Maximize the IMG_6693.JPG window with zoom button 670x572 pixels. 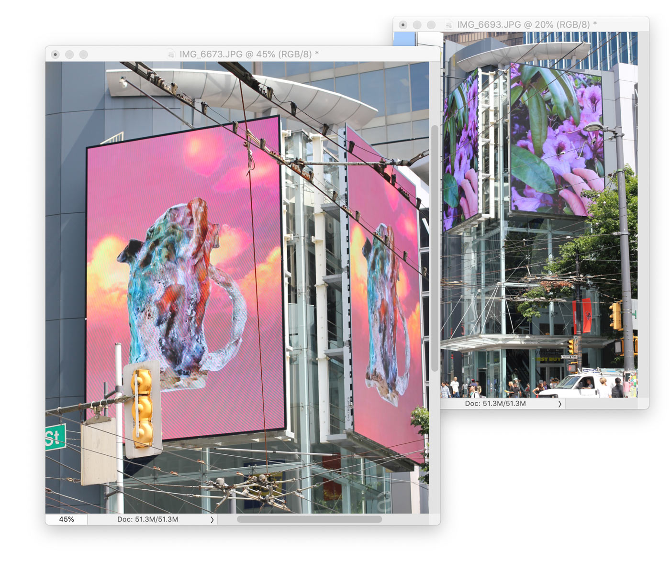pyautogui.click(x=431, y=25)
